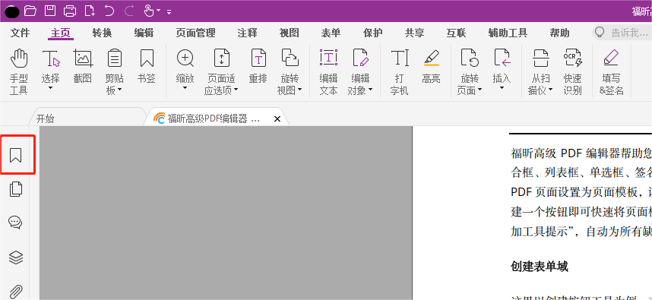Expand the 旋转视图 dropdown arrow

[299, 90]
